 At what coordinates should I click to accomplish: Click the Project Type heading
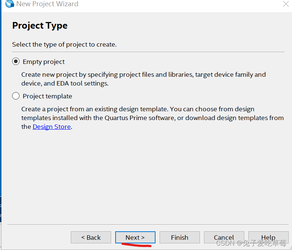[x=40, y=26]
